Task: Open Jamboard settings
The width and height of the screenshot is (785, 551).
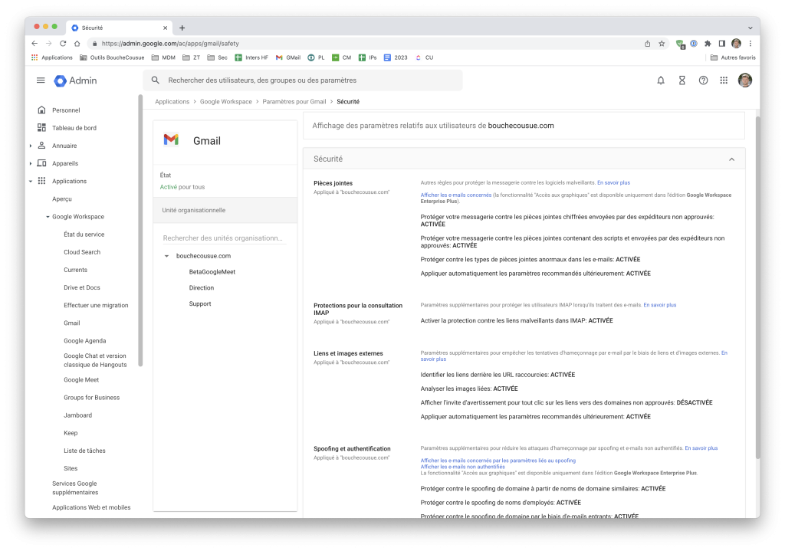Action: coord(78,415)
